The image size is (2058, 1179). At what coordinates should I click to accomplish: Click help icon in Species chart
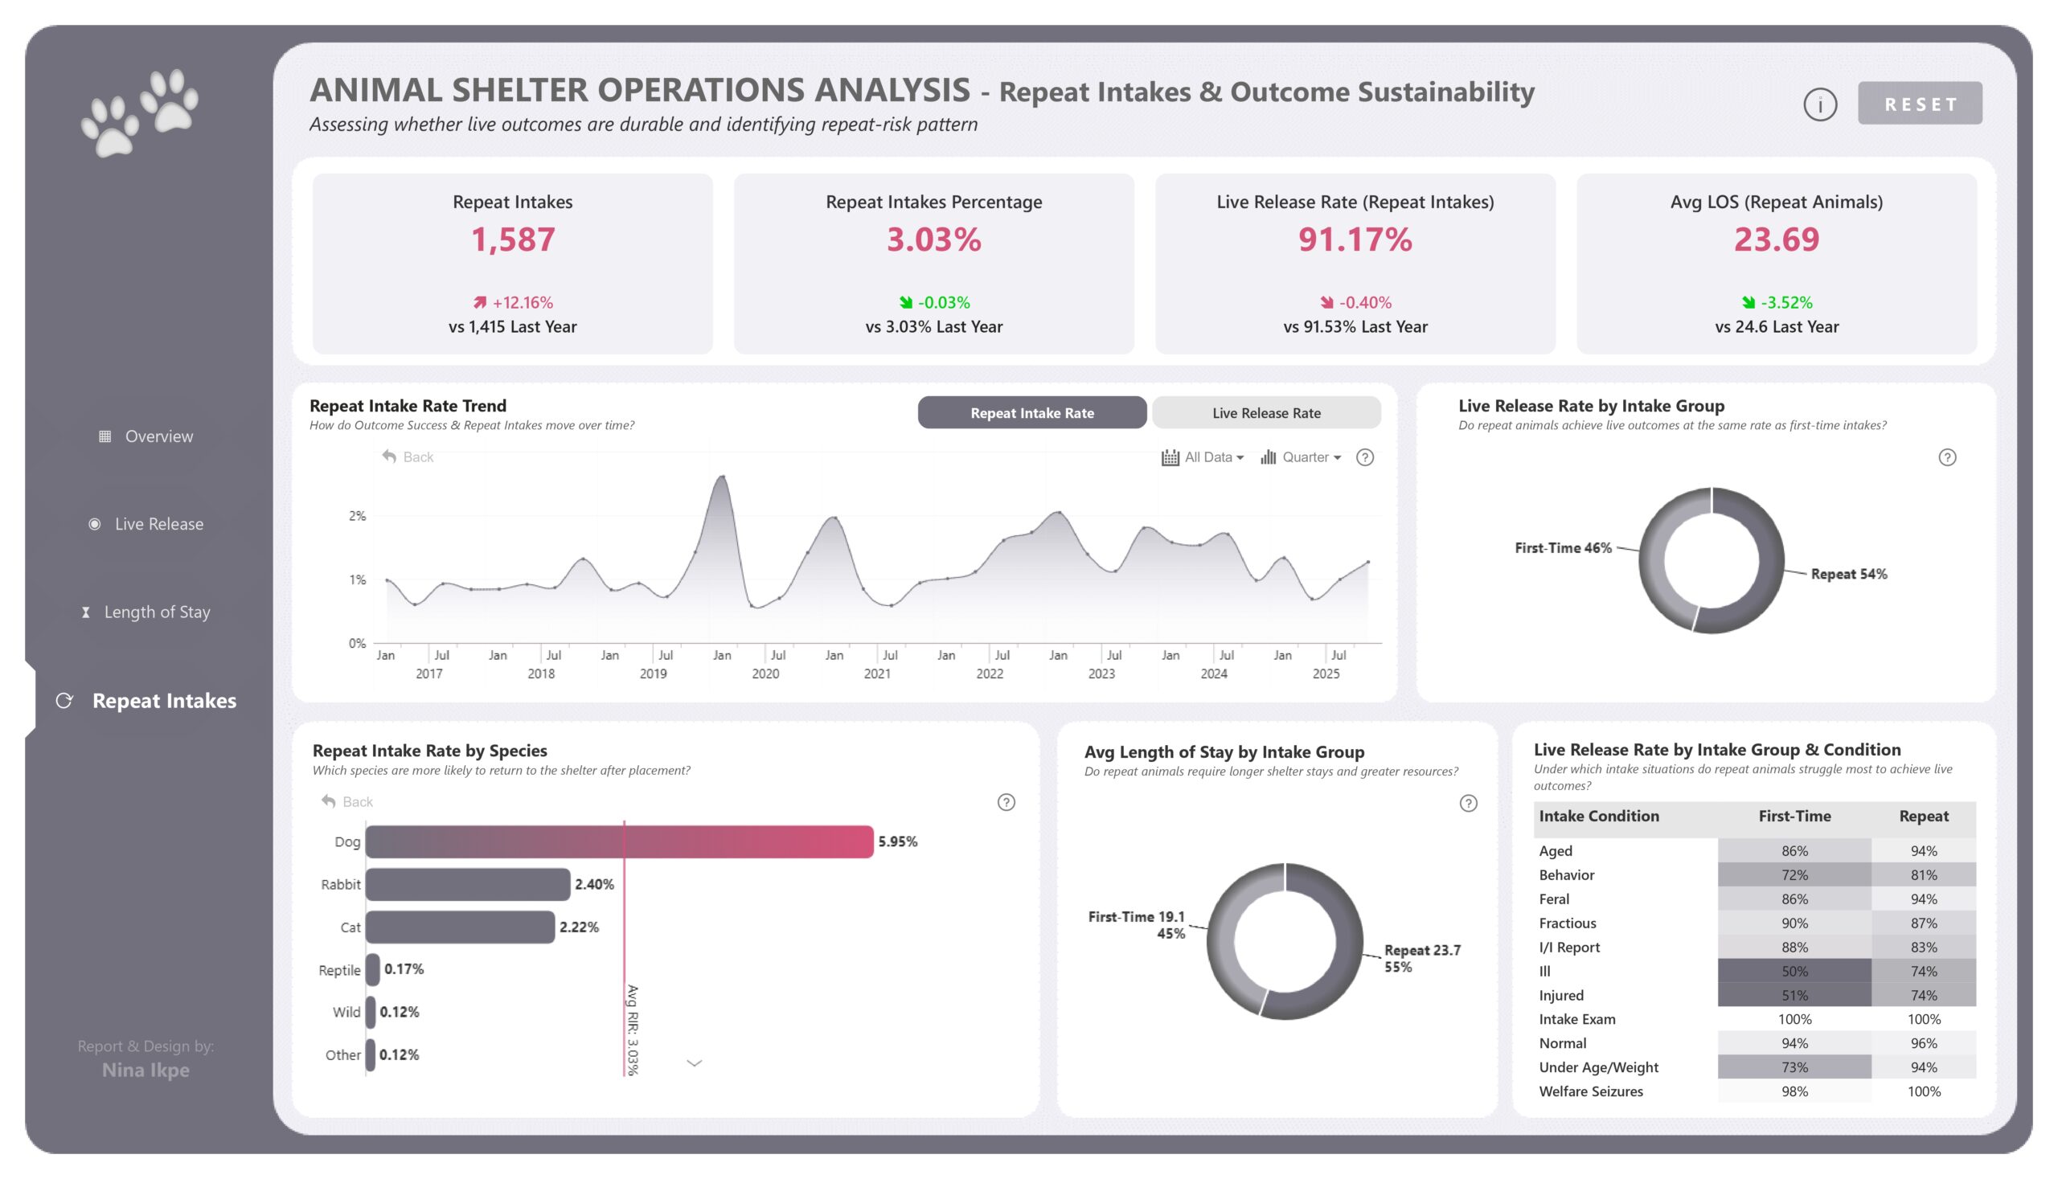[x=1006, y=802]
